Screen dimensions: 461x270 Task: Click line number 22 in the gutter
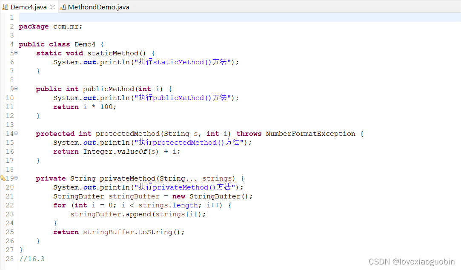[10, 205]
